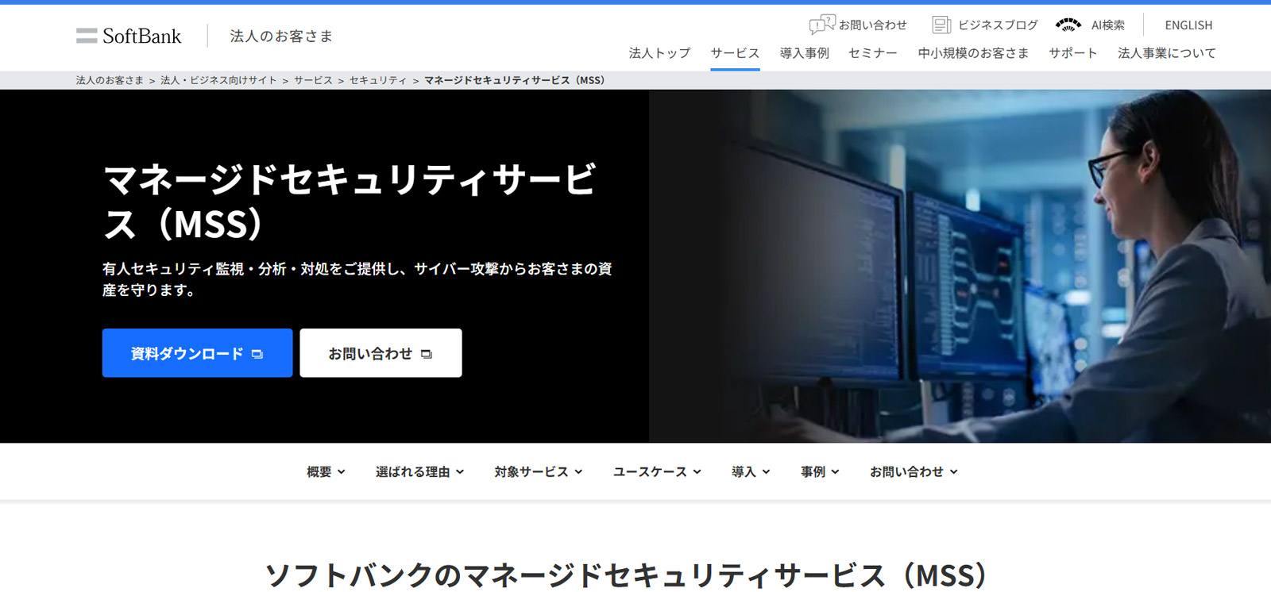This screenshot has width=1271, height=592.
Task: Click chevron next to sub-nav お問い合わせ
Action: point(953,471)
